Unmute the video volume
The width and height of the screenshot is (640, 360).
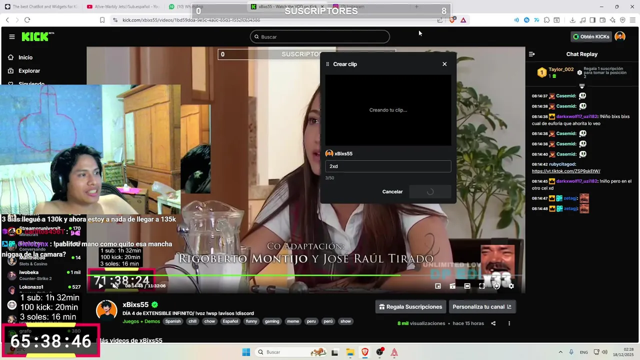[x=115, y=286]
